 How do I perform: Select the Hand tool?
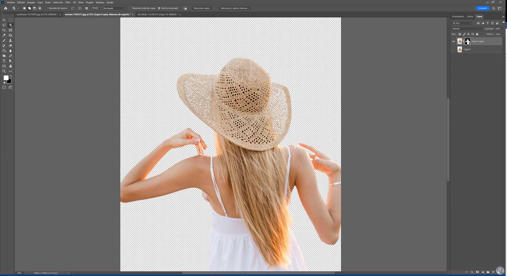point(10,66)
